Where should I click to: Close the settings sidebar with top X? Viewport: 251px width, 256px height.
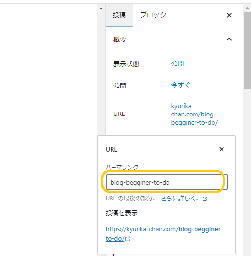tap(229, 15)
